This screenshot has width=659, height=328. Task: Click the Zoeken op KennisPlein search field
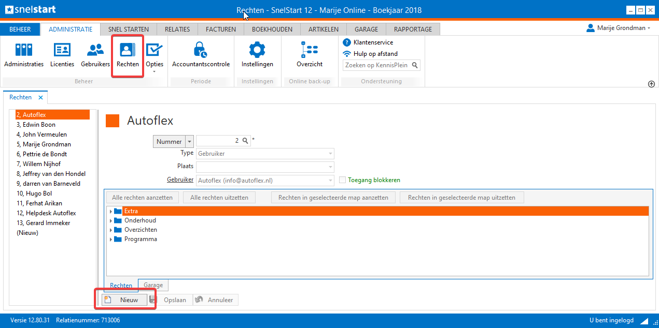[x=377, y=65]
